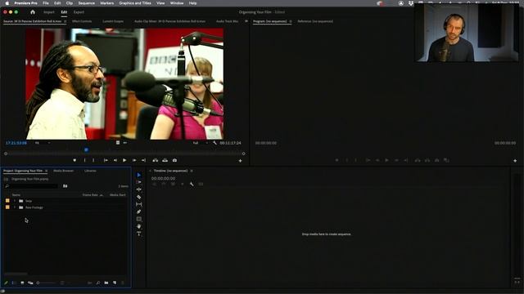Create New Bin folder icon
This screenshot has height=294, width=524.
pos(106,283)
